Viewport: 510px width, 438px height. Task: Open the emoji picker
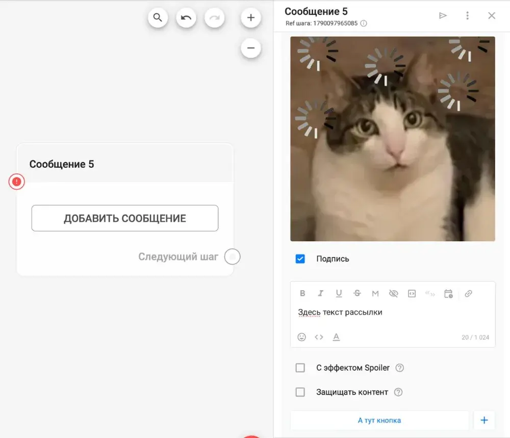[301, 337]
